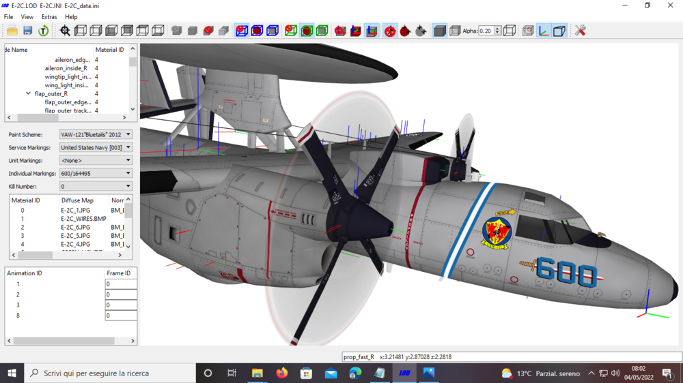683x383 pixels.
Task: Toggle green bounding box with red fill
Action: click(307, 31)
